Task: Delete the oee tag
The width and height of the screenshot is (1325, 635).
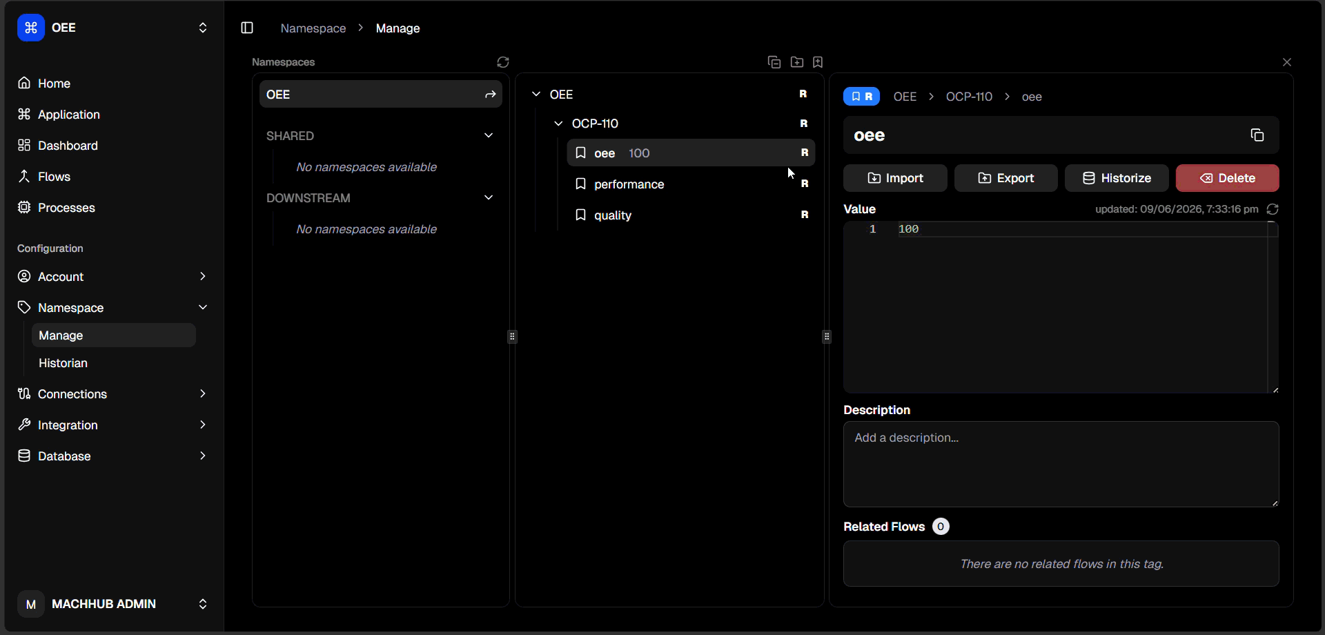Action: (x=1228, y=178)
